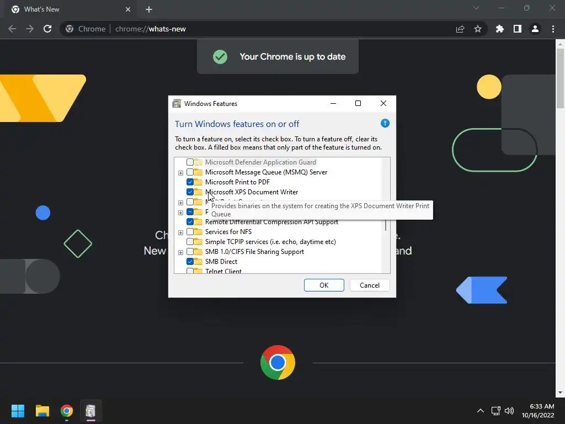Open Chrome's three-dot menu
The image size is (565, 424).
553,29
